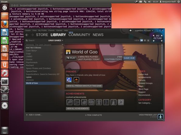Click the first locked achievement icon
The image size is (181, 135).
(x=69, y=102)
